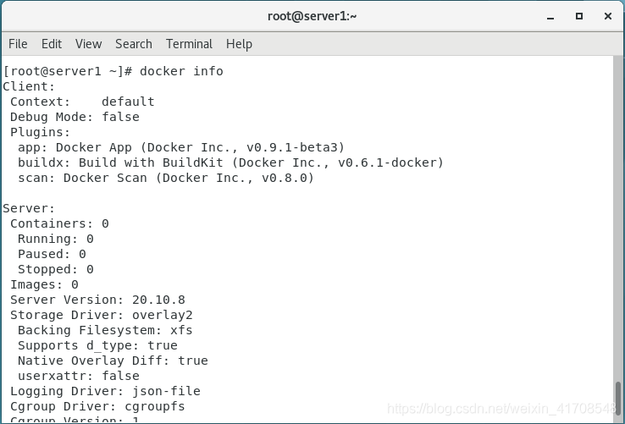This screenshot has width=625, height=424.
Task: Minimize the terminal window
Action: point(550,16)
